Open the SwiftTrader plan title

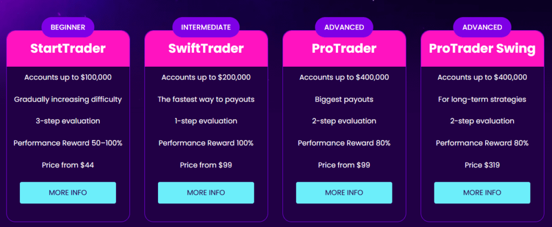click(206, 49)
